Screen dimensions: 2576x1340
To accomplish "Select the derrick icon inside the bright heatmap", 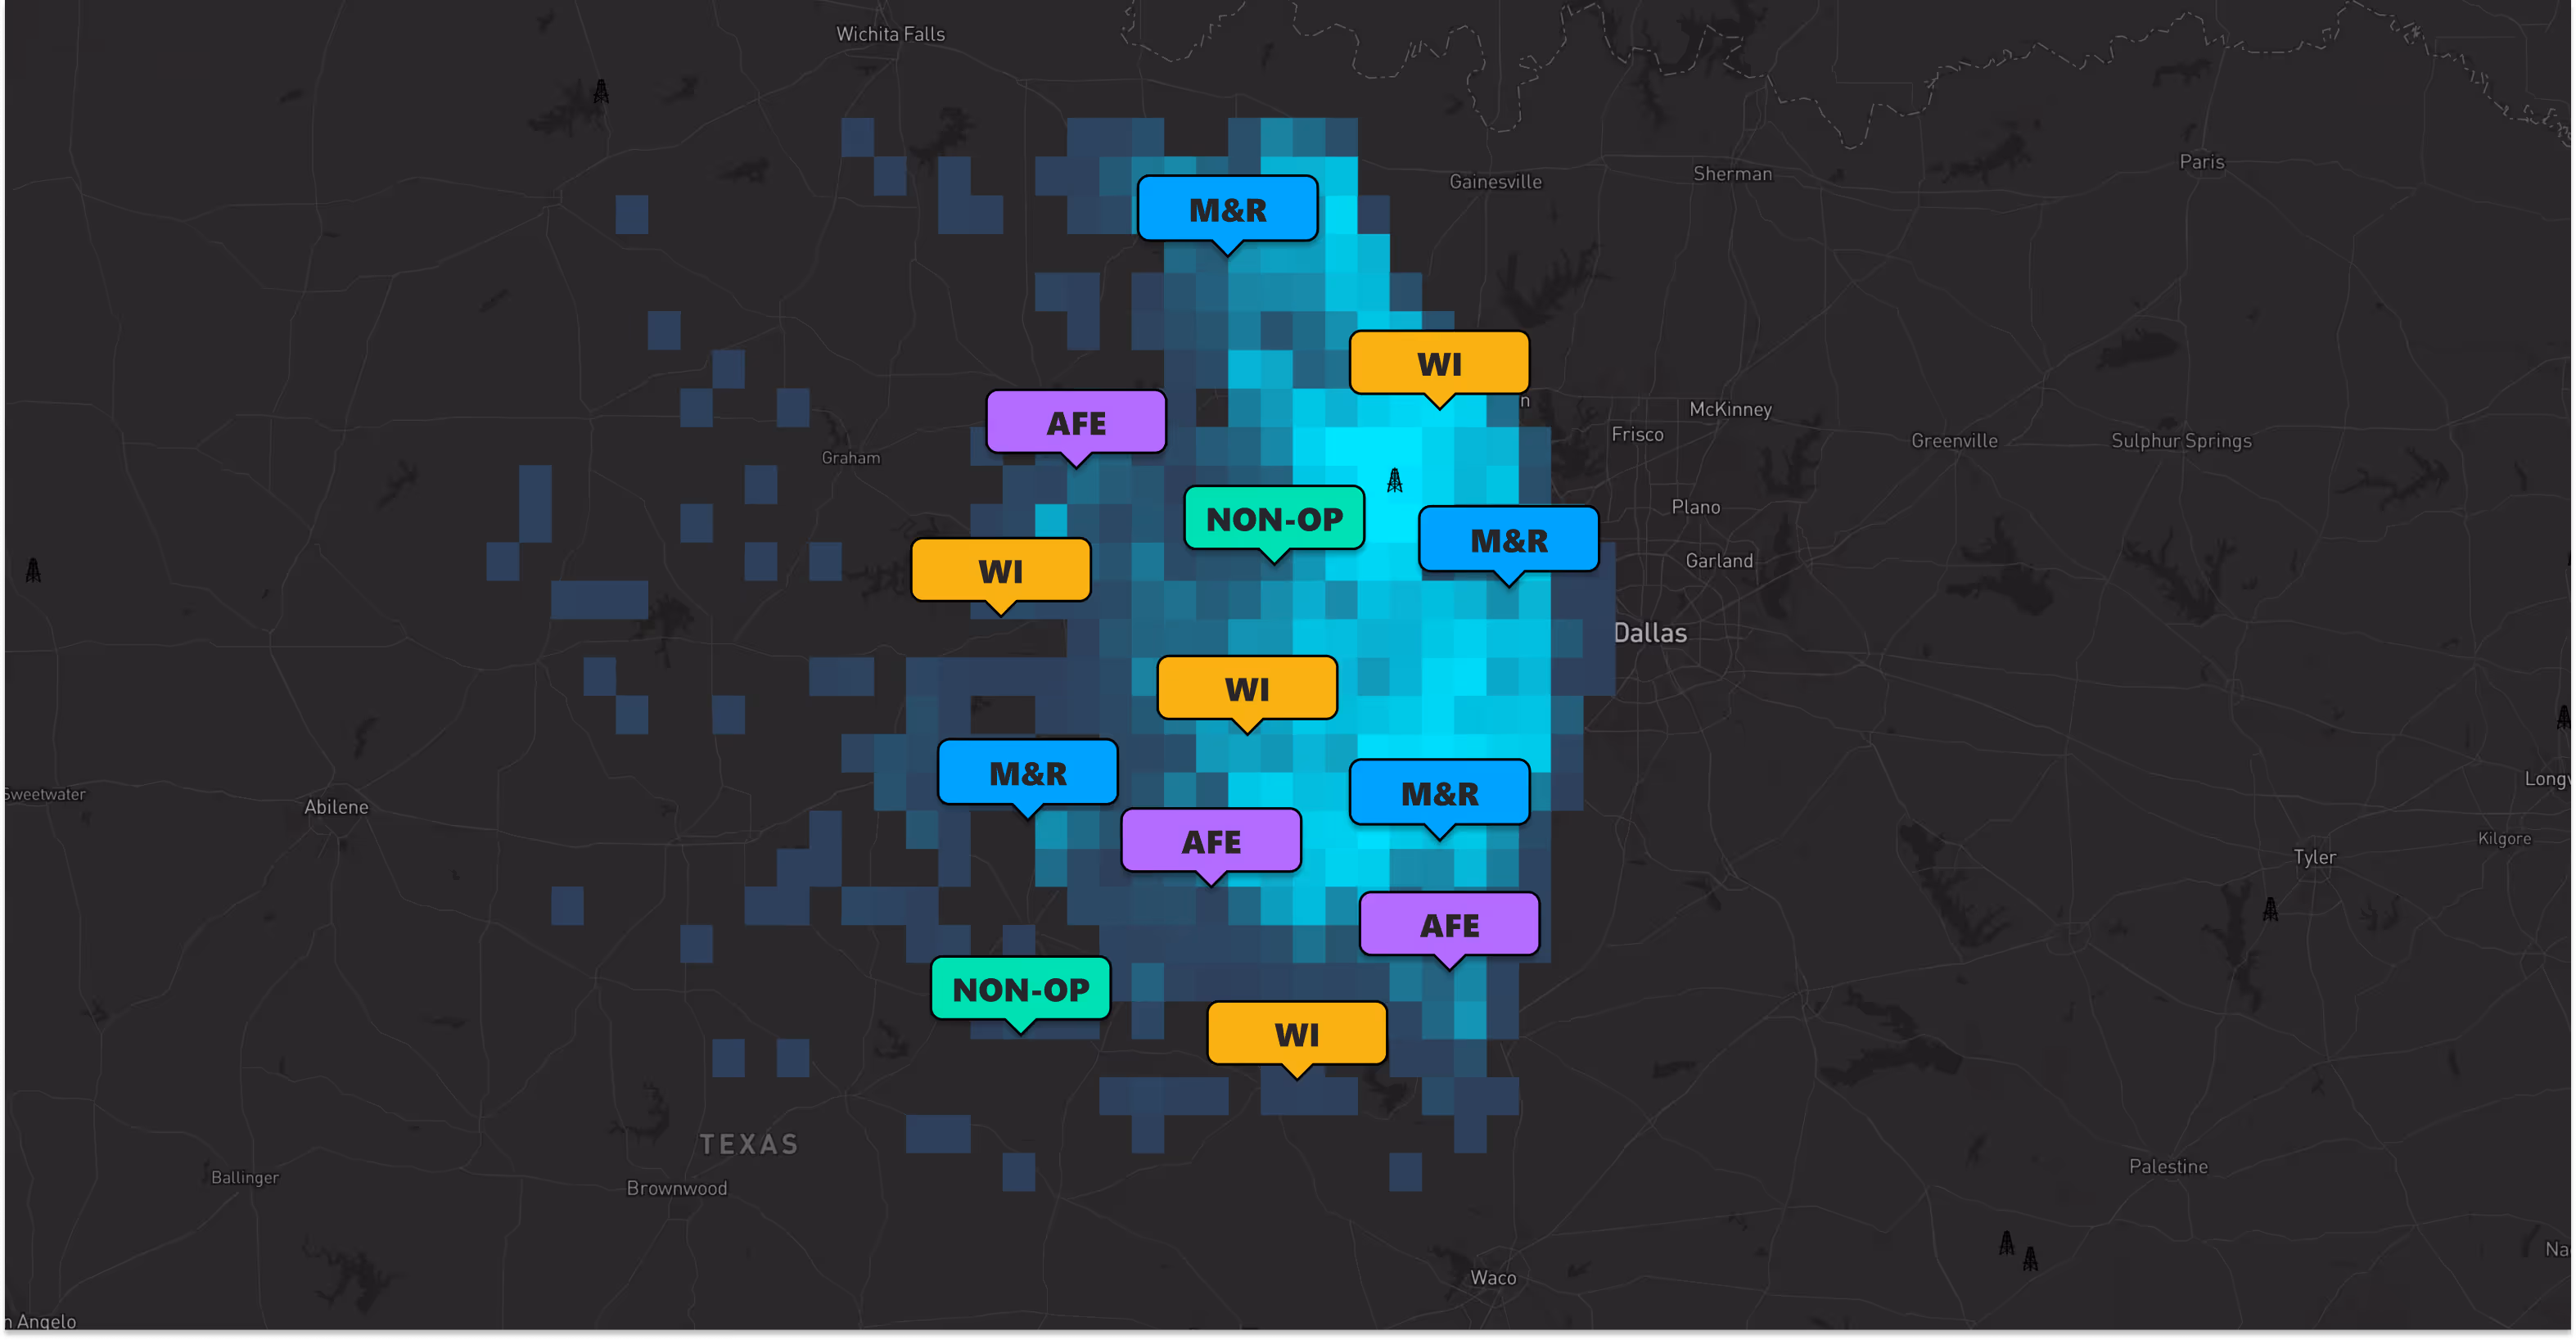I will pos(1395,481).
